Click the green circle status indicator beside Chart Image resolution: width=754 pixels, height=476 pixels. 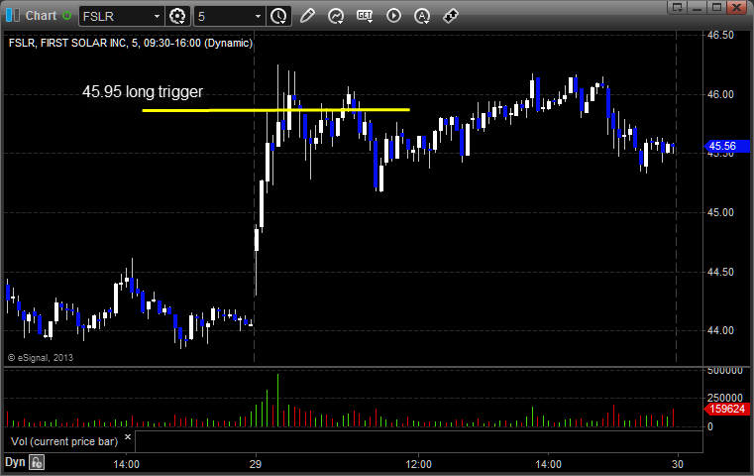[66, 16]
